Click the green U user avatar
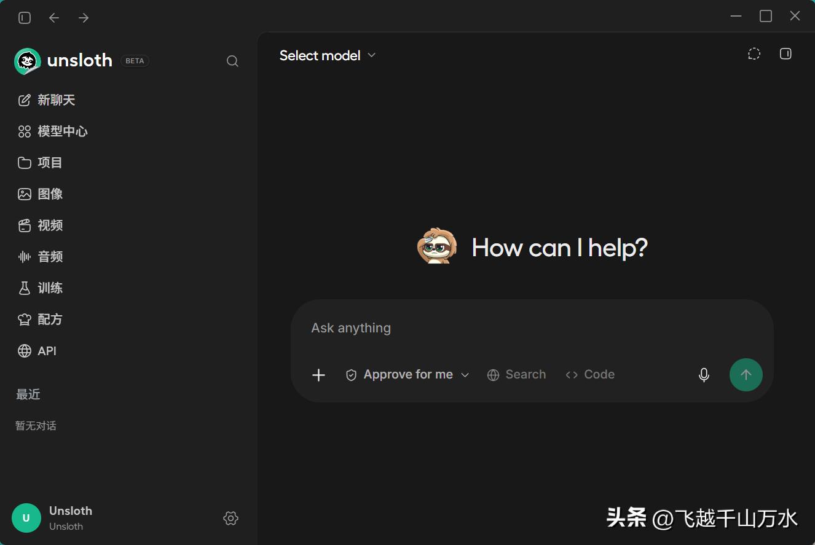 coord(26,518)
